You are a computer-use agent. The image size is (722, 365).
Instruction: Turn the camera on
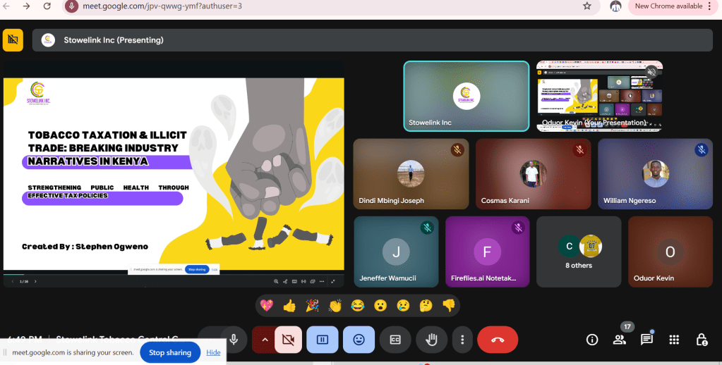tap(288, 340)
